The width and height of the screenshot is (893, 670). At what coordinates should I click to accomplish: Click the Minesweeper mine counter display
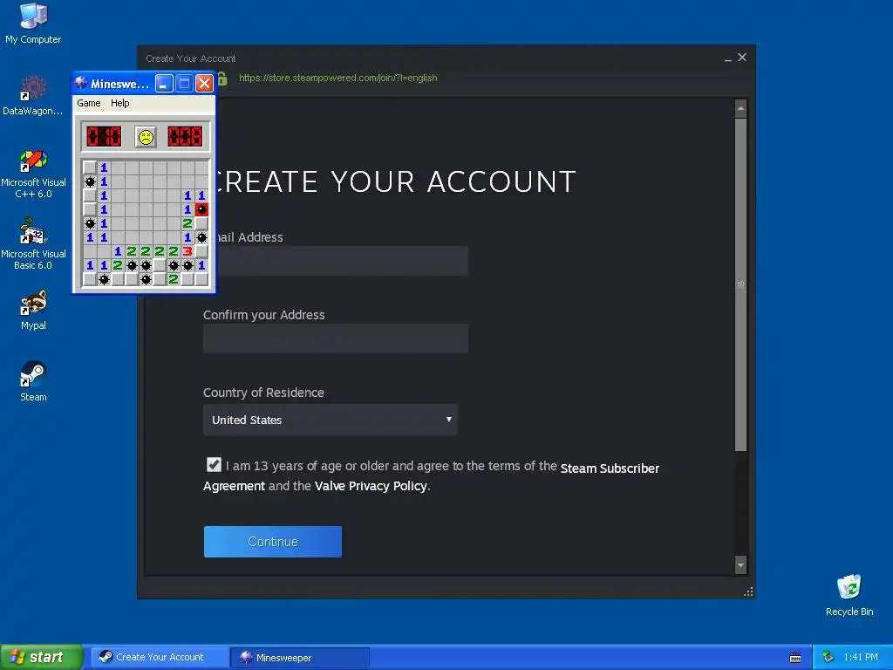coord(105,137)
